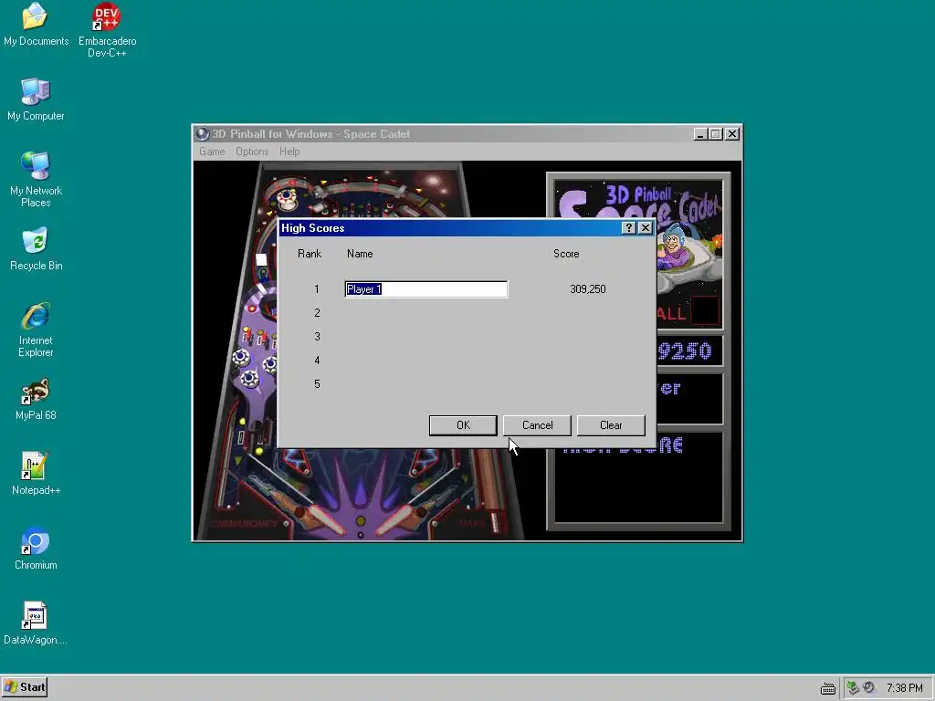The width and height of the screenshot is (935, 701).
Task: Close the High Scores dialog
Action: pos(646,227)
